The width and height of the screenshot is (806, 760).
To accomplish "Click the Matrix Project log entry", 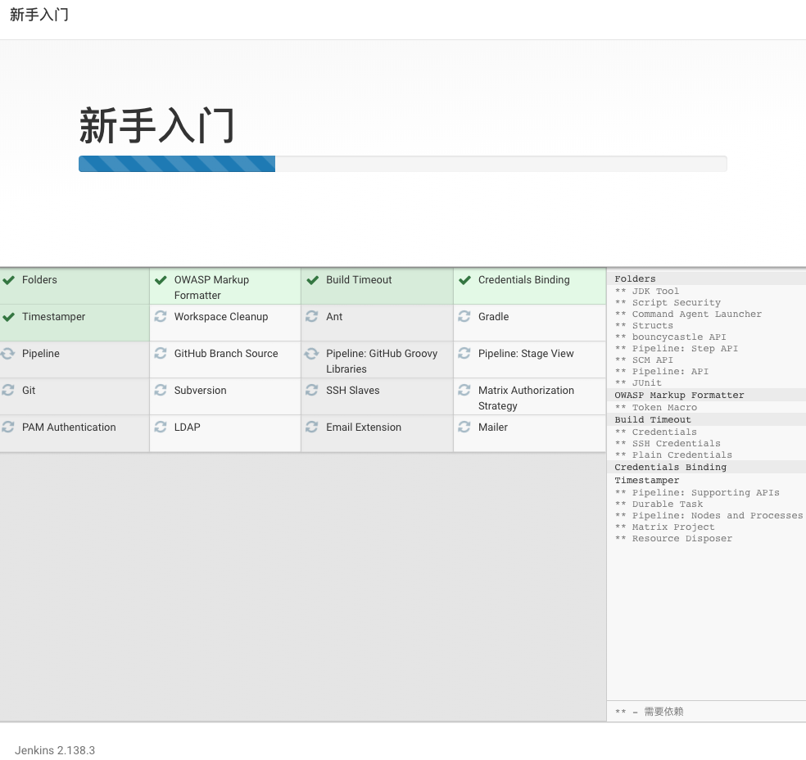I will point(664,527).
